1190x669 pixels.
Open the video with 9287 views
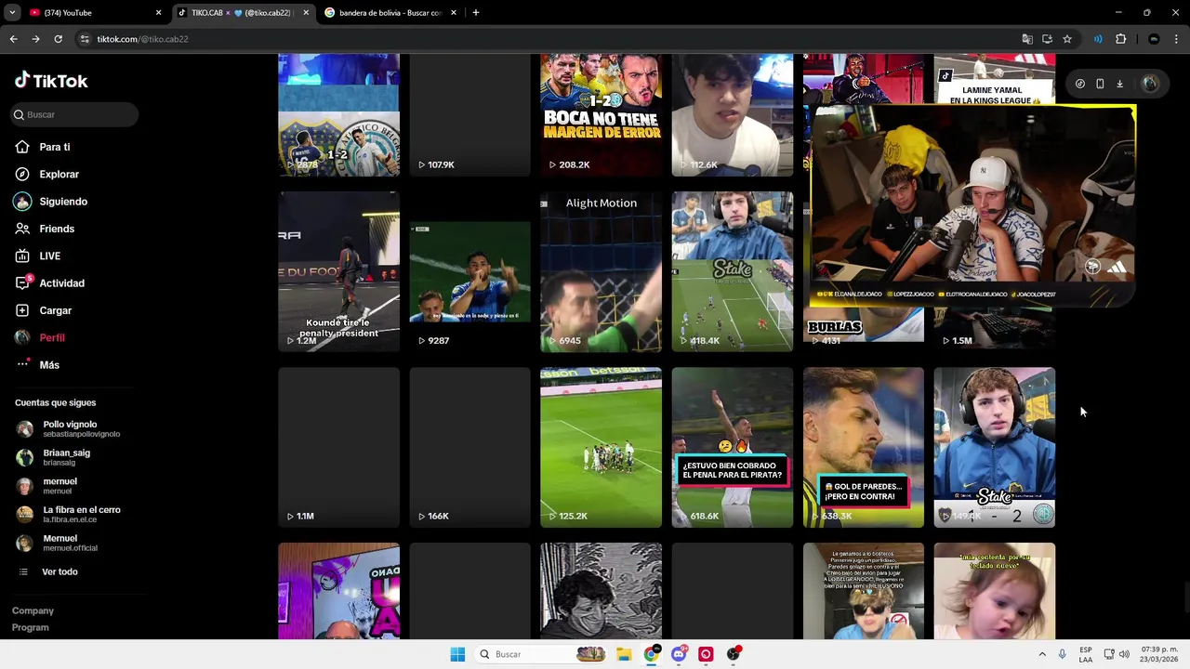point(469,271)
